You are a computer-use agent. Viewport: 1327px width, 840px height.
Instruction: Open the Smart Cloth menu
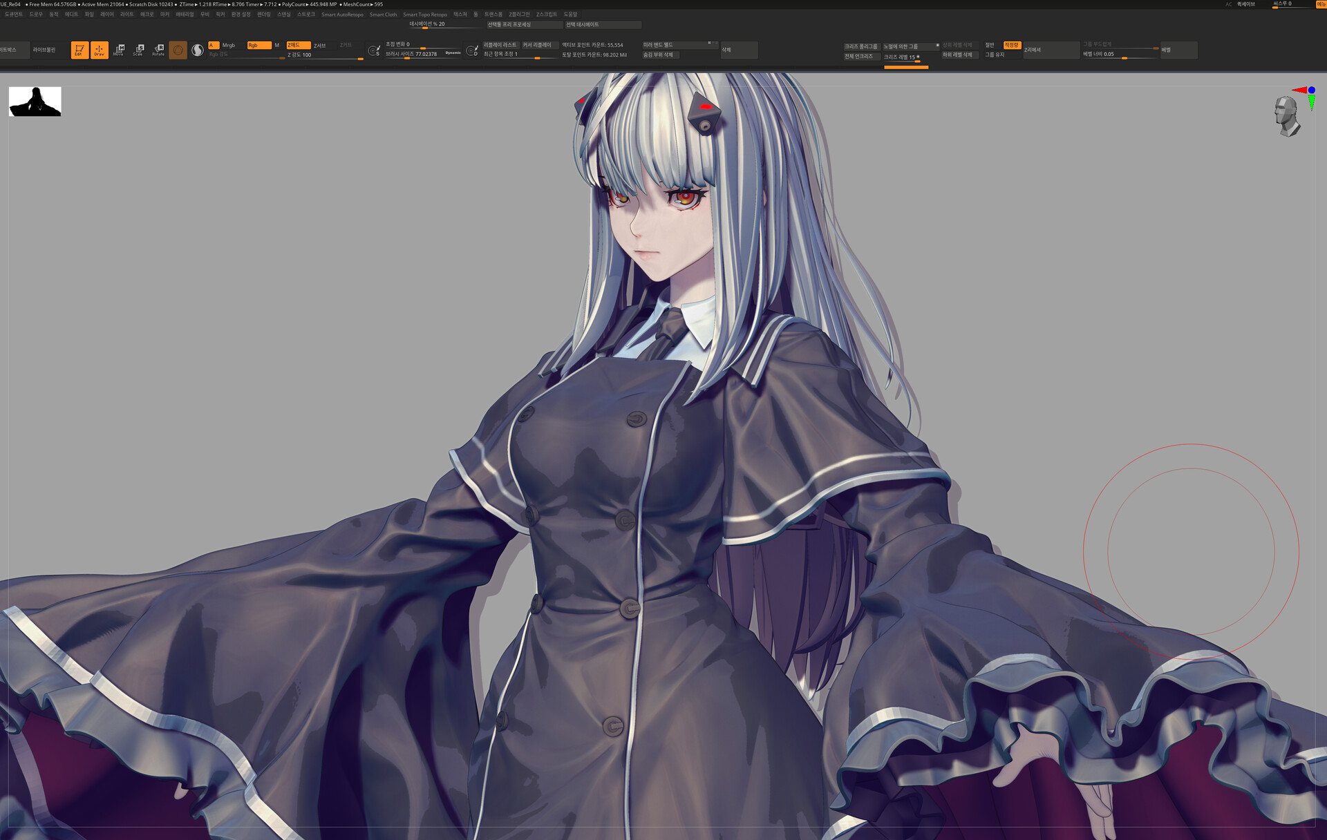pyautogui.click(x=383, y=15)
